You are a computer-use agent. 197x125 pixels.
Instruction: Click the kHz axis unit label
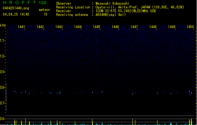point(3,25)
